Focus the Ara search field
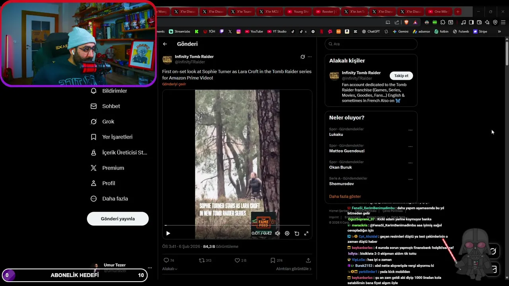 [x=371, y=44]
